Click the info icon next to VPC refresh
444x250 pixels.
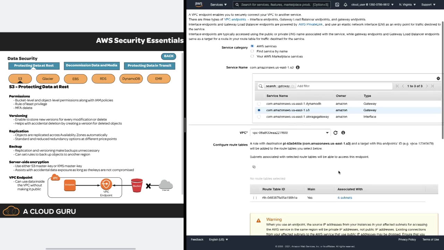pyautogui.click(x=343, y=133)
